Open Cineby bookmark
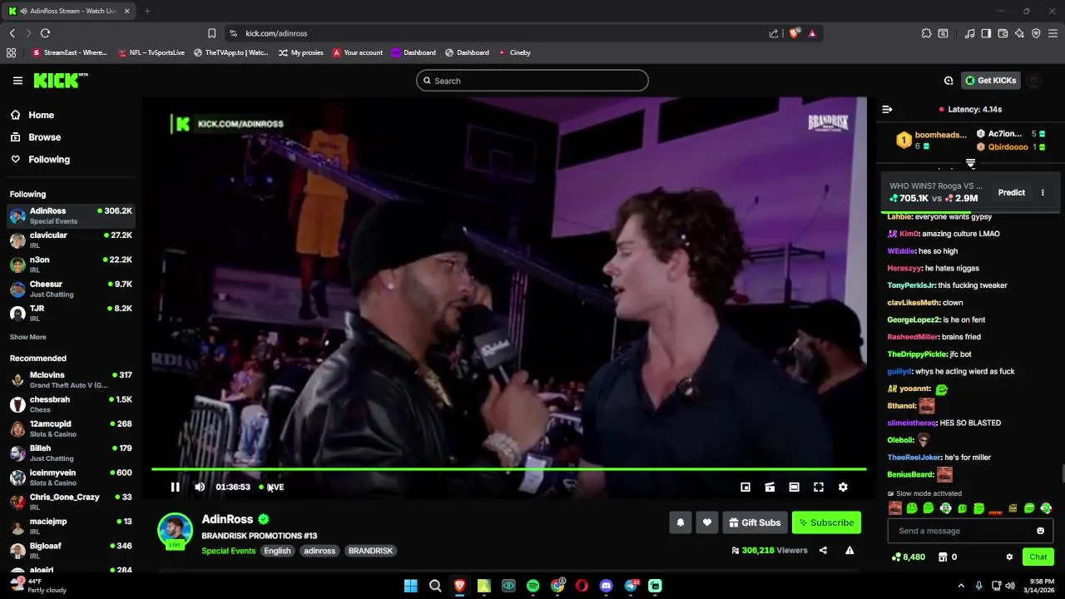This screenshot has height=599, width=1065. tap(514, 52)
